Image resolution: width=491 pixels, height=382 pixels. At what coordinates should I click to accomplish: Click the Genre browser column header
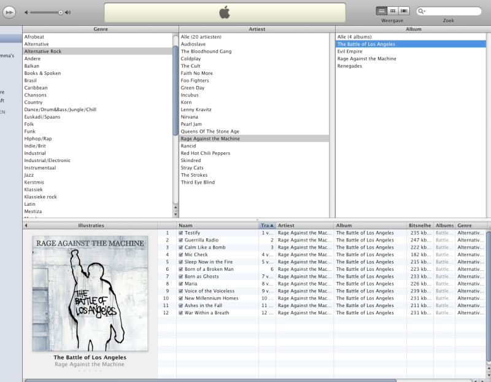pos(101,29)
